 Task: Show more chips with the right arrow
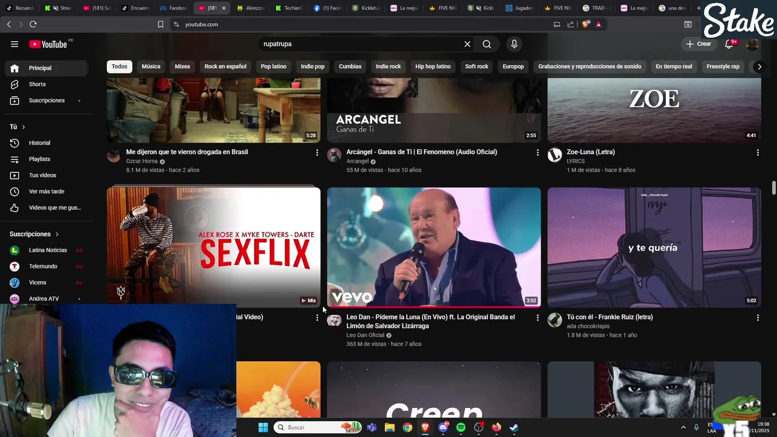(759, 67)
